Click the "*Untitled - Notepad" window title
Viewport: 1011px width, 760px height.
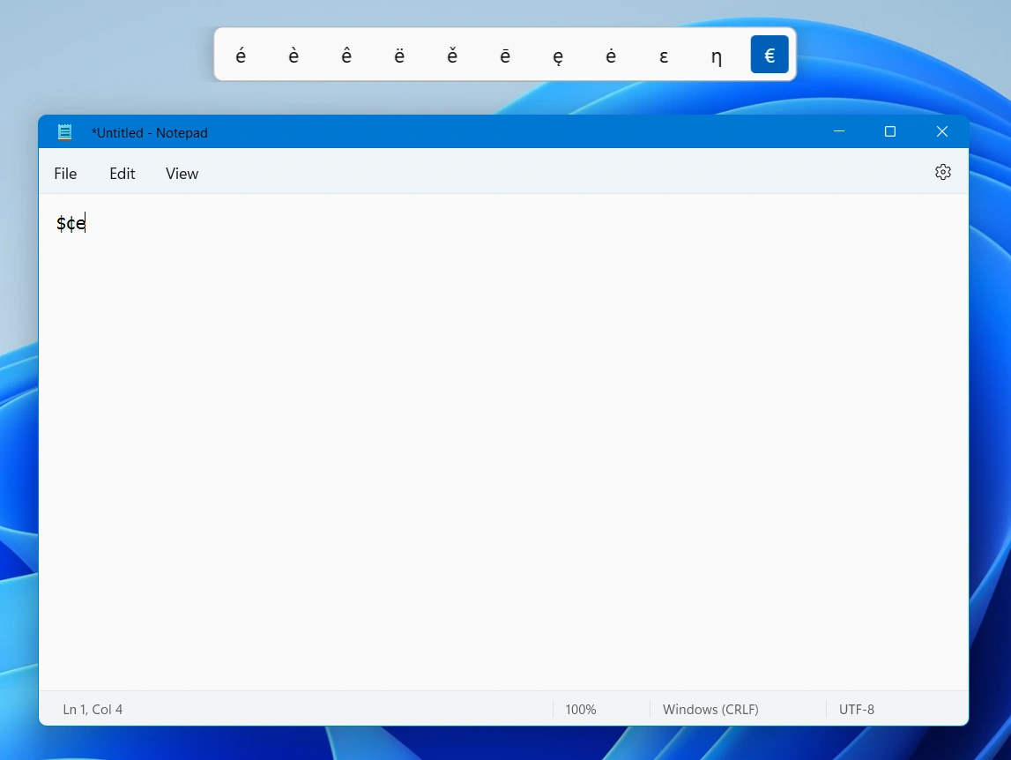150,133
